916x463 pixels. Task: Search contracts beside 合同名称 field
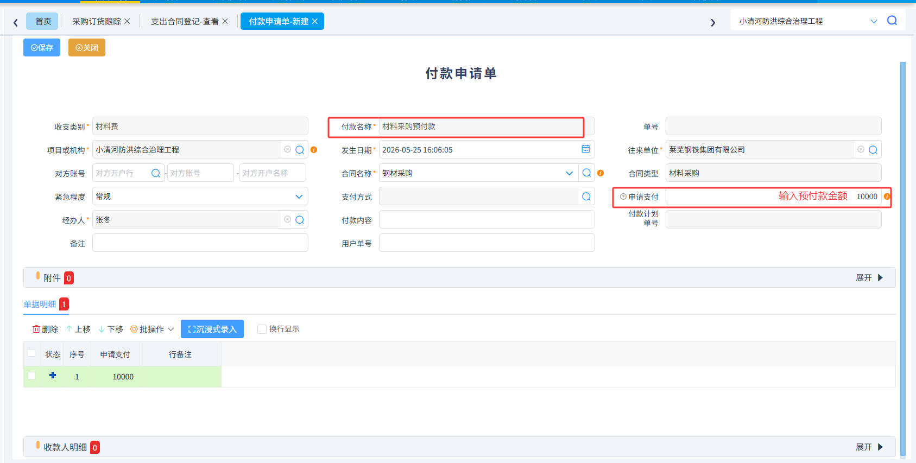(x=587, y=173)
